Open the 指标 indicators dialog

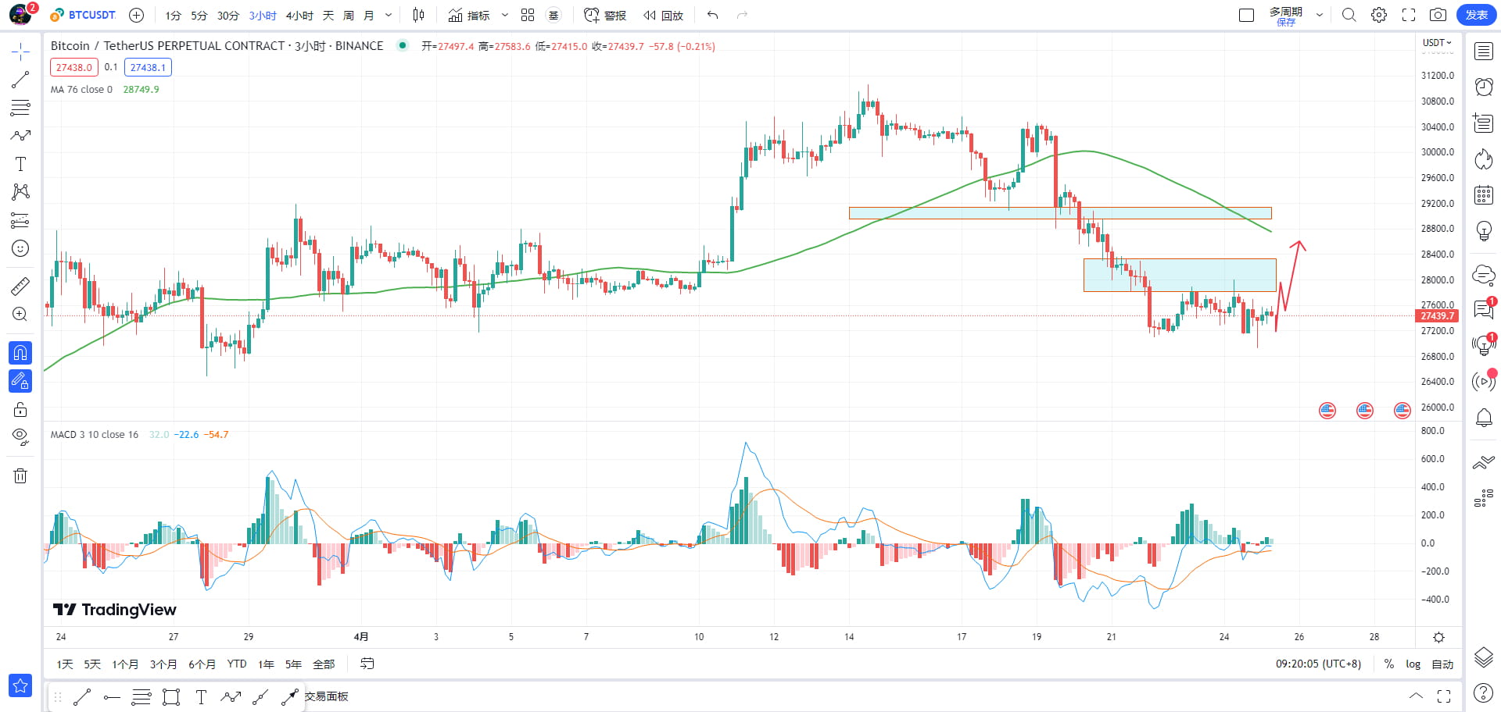click(x=469, y=15)
